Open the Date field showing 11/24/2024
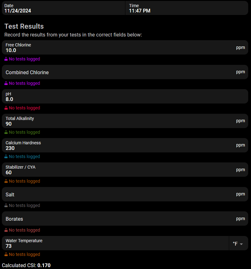The image size is (251, 269). [x=64, y=8]
